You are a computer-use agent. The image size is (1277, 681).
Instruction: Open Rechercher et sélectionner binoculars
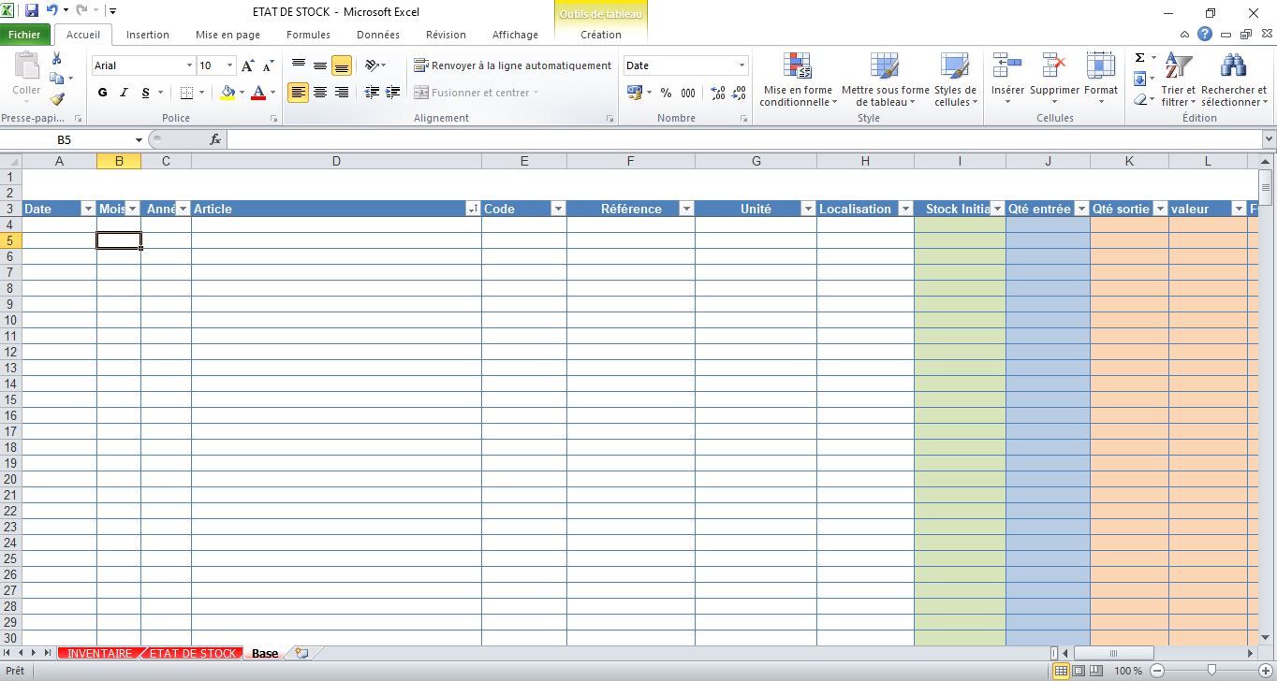[1233, 80]
